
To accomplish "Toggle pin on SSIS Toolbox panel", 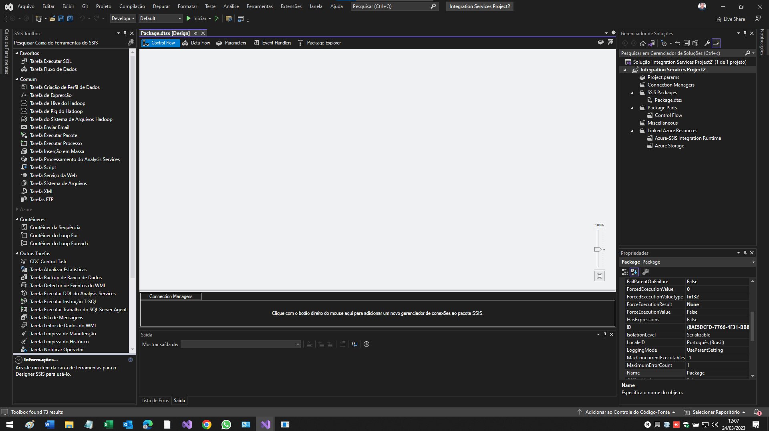I will [125, 33].
